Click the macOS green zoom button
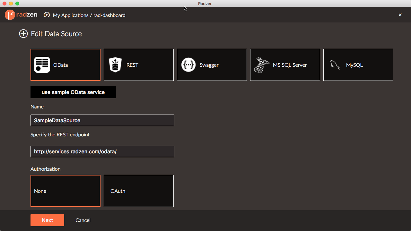Viewport: 411px width, 231px height. point(17,4)
